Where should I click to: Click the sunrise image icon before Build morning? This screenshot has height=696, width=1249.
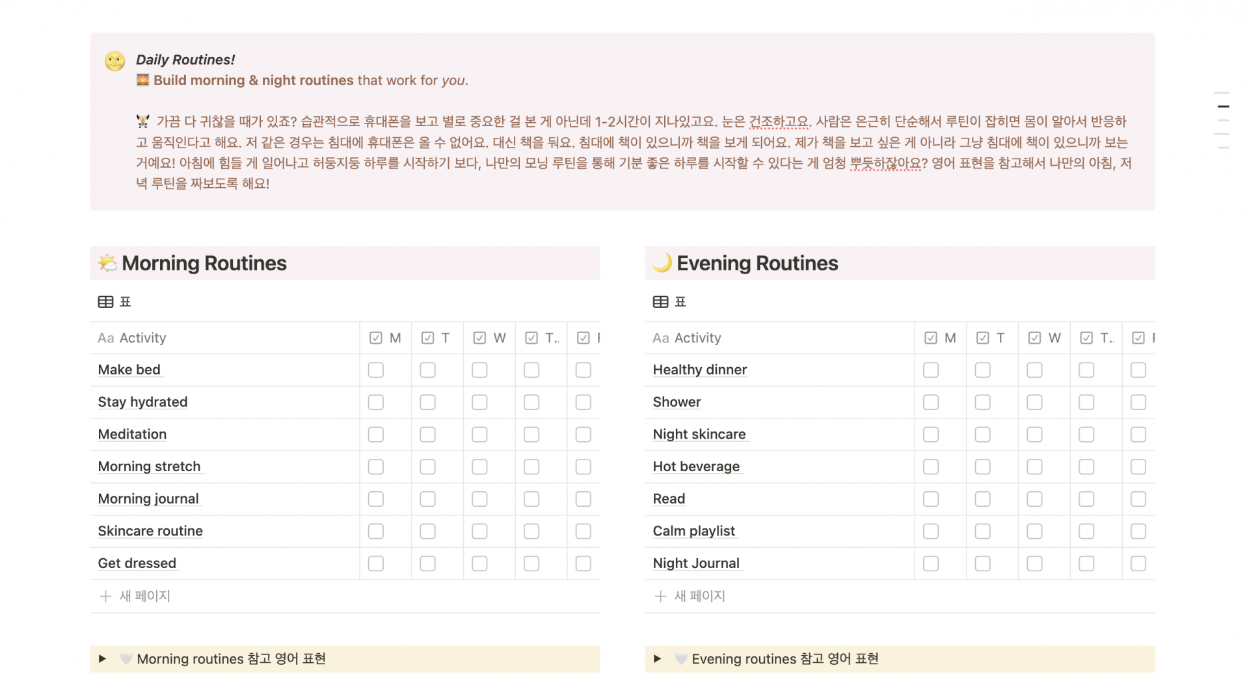tap(142, 80)
